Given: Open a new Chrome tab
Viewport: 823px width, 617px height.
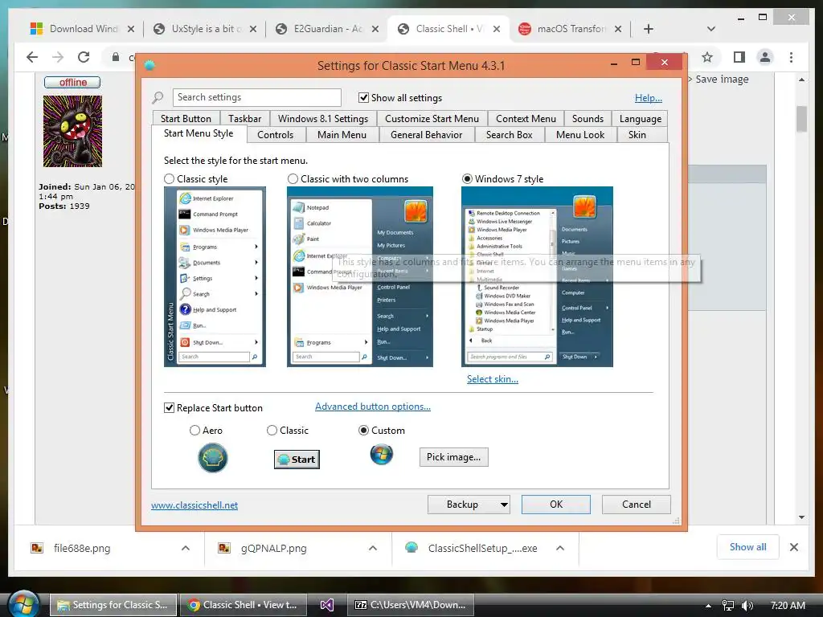Looking at the screenshot, I should coord(649,29).
